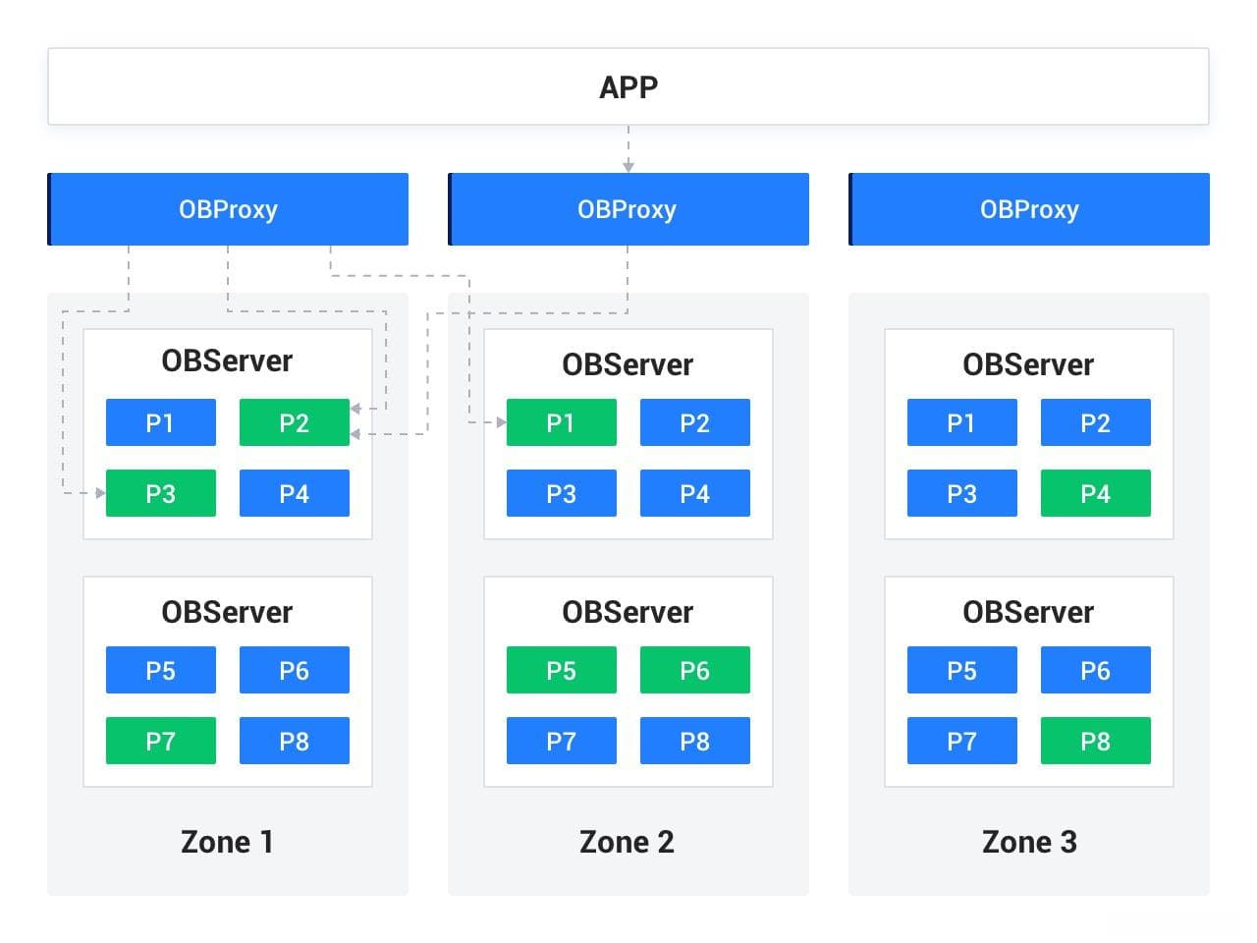Select the OBProxy block above Zone 2
Image resolution: width=1257 pixels, height=943 pixels.
(628, 209)
